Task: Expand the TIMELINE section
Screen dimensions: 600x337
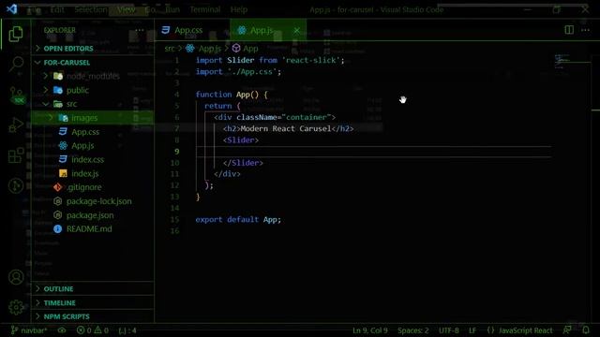Action: [59, 302]
